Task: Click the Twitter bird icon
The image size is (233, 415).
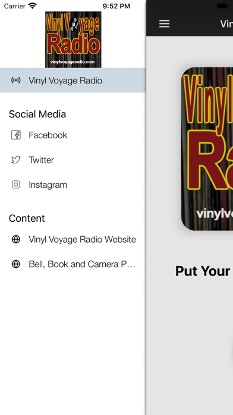Action: [16, 160]
